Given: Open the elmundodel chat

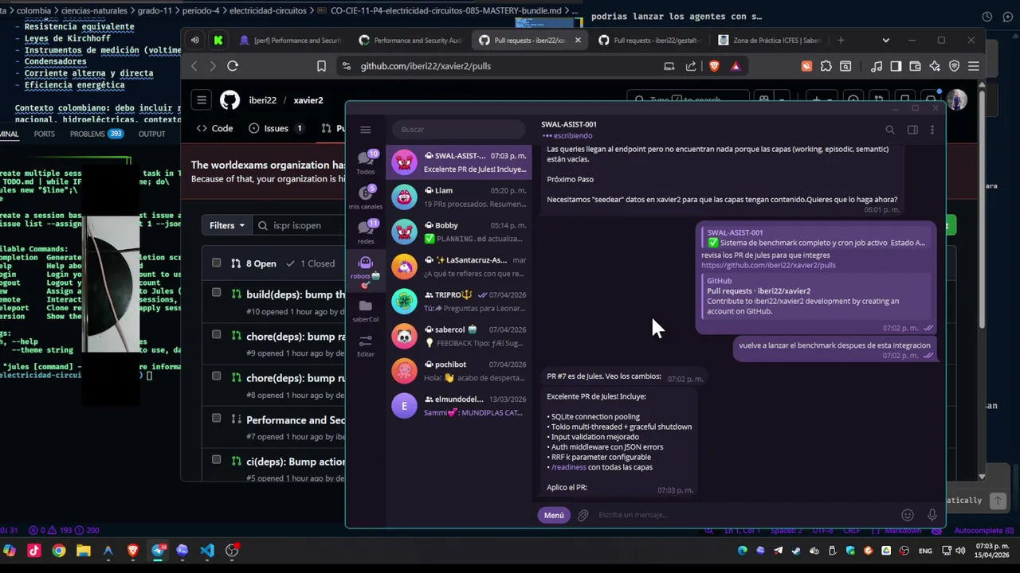Looking at the screenshot, I should [x=458, y=405].
